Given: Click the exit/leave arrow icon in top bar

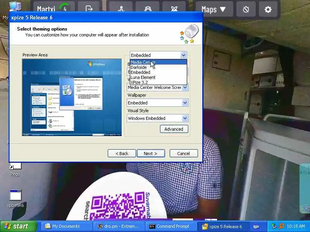Looking at the screenshot, I should 89,8.
